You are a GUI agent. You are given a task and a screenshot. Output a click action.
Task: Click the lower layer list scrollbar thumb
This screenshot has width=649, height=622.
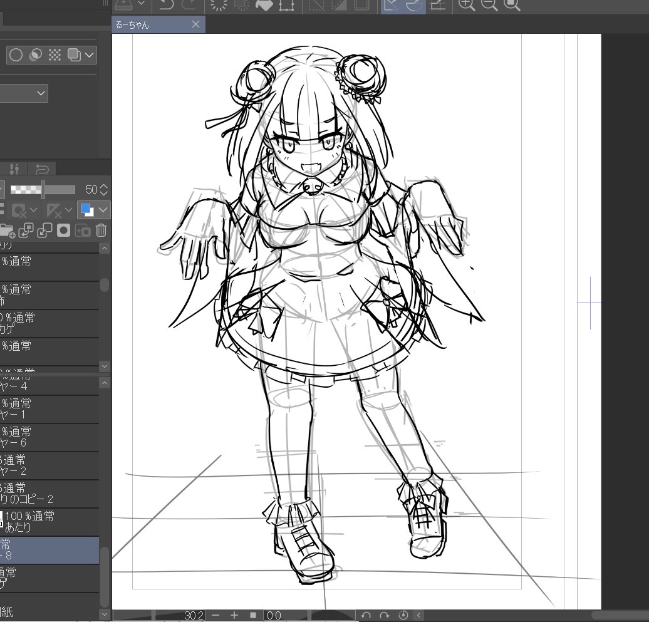(105, 578)
